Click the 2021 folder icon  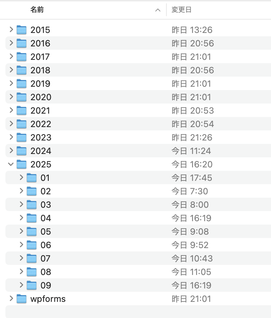pos(22,111)
